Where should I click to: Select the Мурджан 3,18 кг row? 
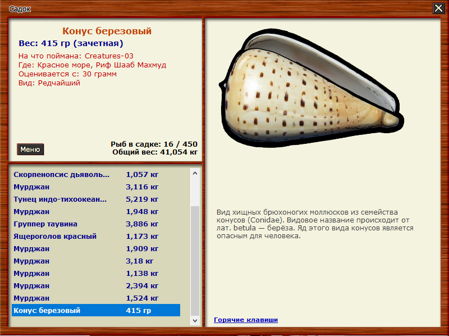point(96,261)
